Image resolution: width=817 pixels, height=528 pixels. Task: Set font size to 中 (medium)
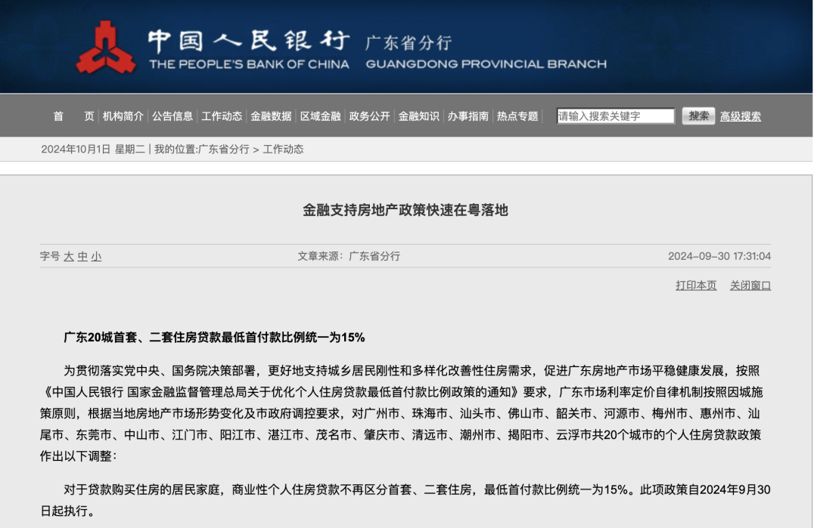(x=82, y=257)
